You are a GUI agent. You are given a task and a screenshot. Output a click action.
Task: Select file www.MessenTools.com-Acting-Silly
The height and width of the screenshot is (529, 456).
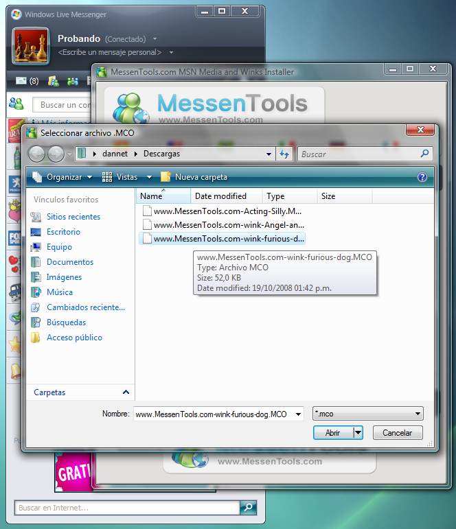pyautogui.click(x=222, y=211)
